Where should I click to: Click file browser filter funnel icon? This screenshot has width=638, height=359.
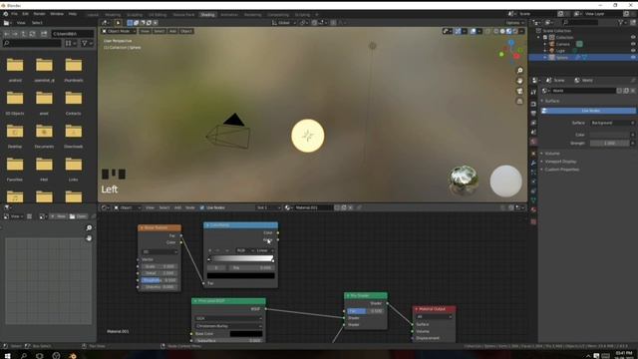pos(85,43)
